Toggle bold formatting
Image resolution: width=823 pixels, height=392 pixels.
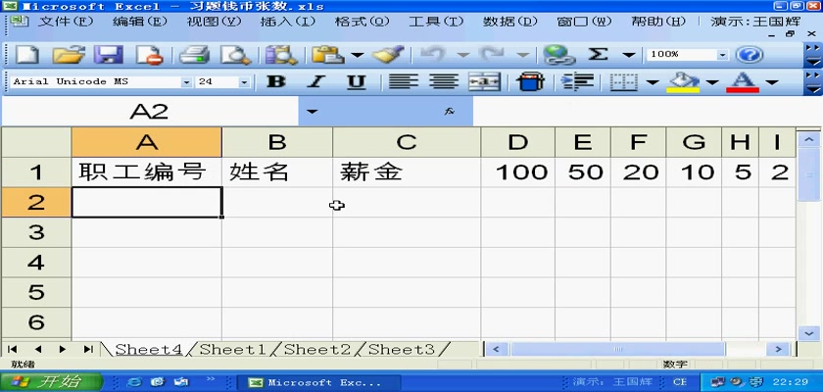coord(277,82)
